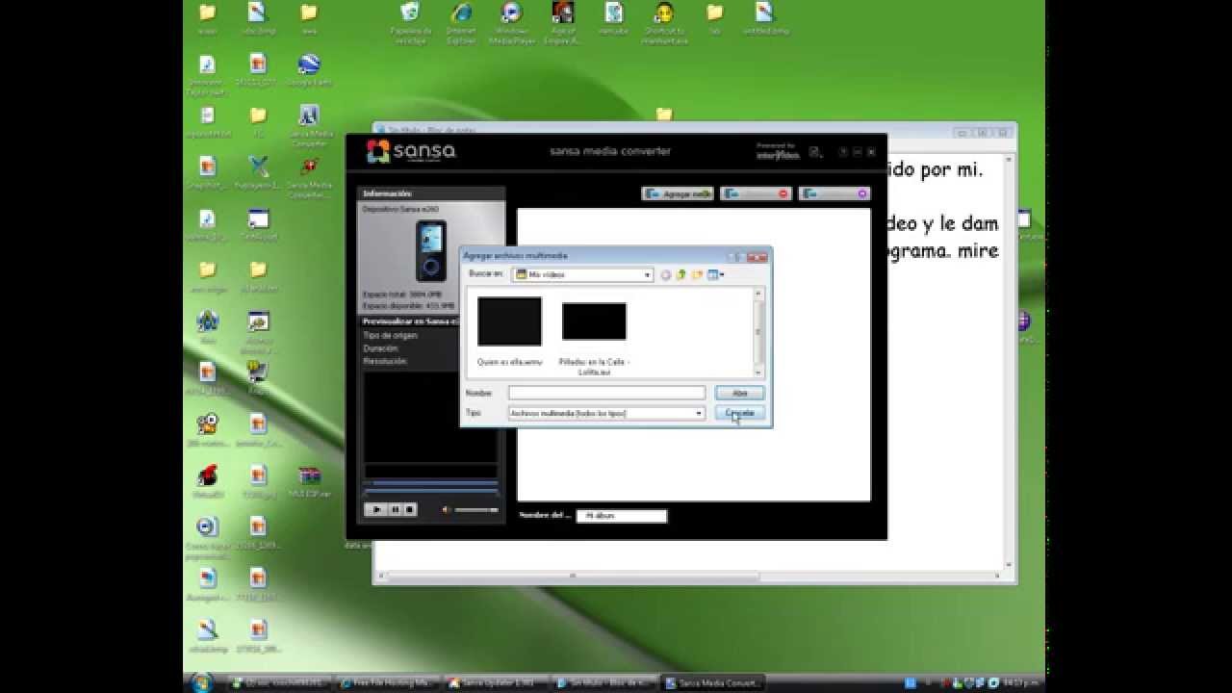Click the file list scroll down arrow
1232x693 pixels.
[x=758, y=372]
